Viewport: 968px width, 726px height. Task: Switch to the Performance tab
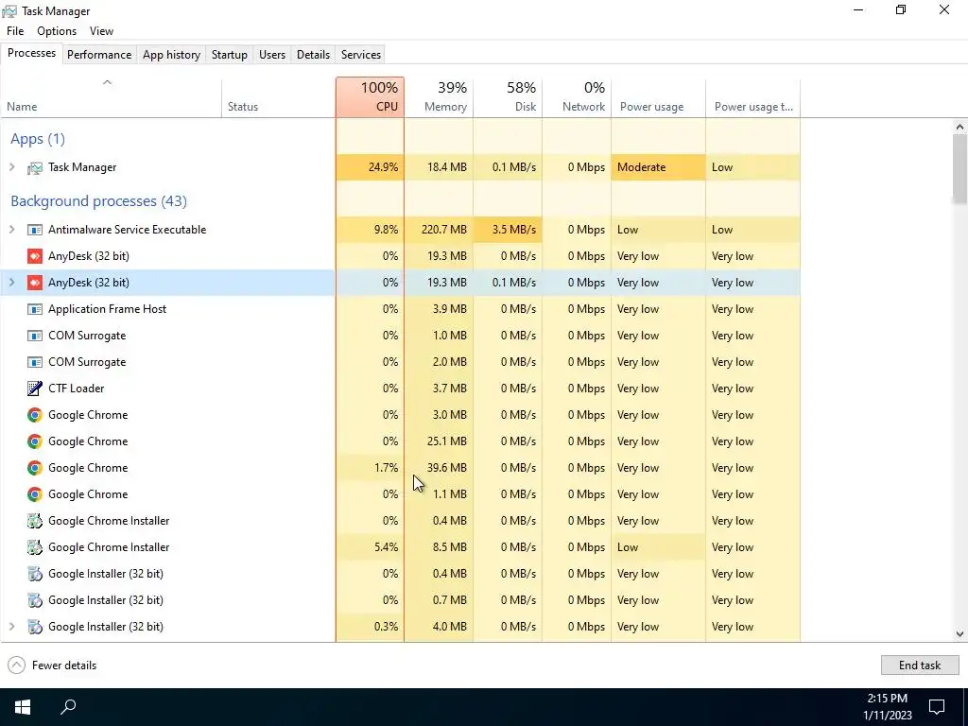coord(99,54)
